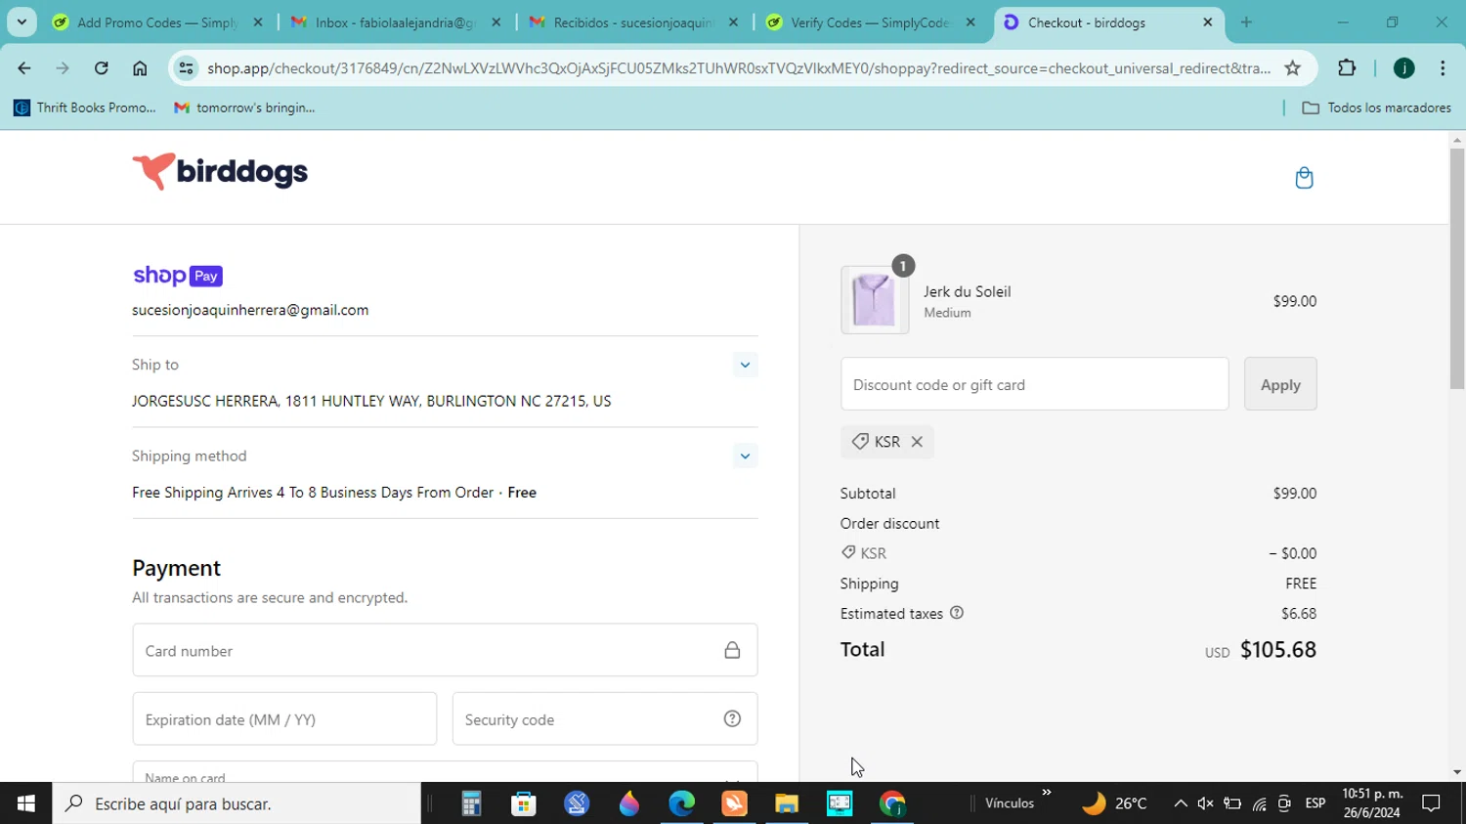Screen dimensions: 1466x824
Task: Open the Chrome profile avatar
Action: pyautogui.click(x=1403, y=67)
